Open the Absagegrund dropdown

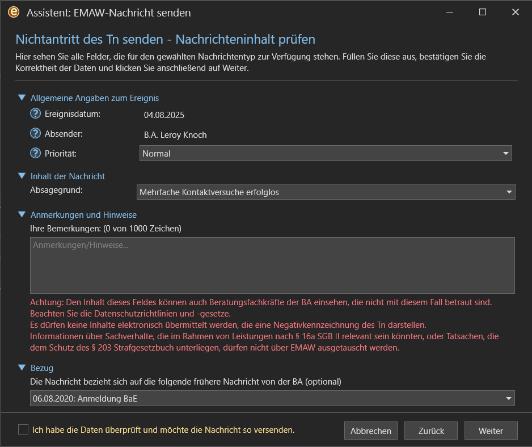pyautogui.click(x=326, y=192)
